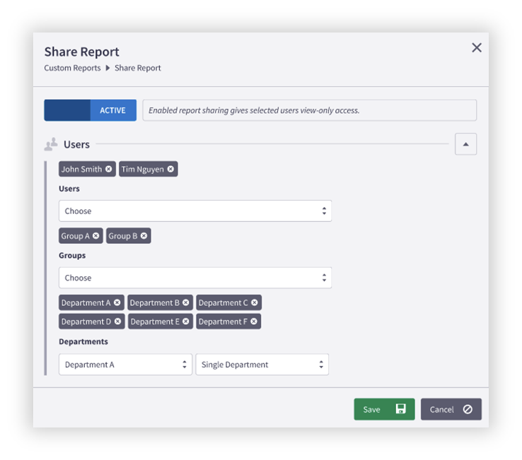Viewport: 522px width, 460px height.
Task: Remove Group A tag
Action: point(96,236)
